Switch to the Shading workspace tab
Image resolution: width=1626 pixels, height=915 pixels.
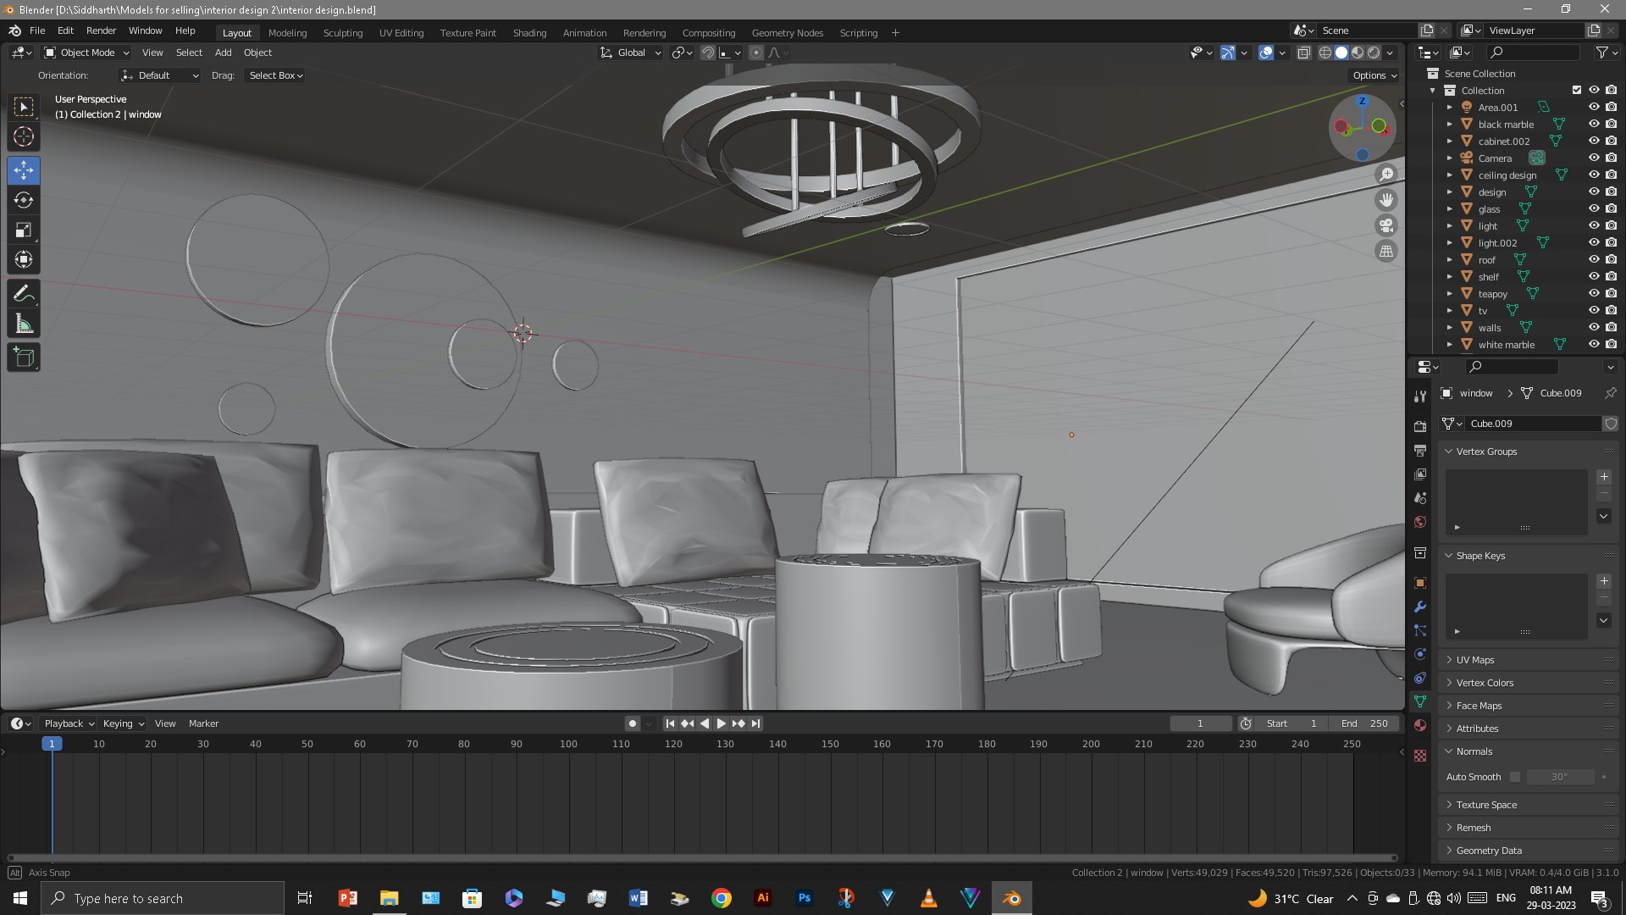click(529, 33)
